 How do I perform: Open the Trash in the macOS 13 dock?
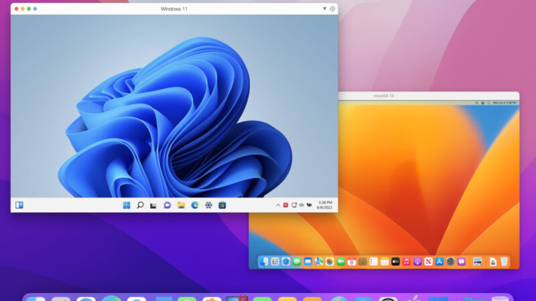504,262
